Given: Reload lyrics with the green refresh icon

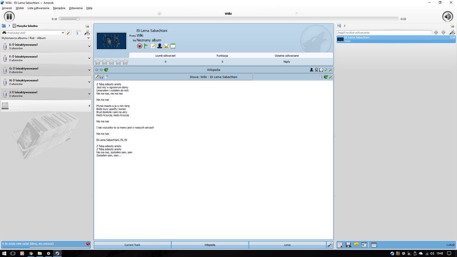Looking at the screenshot, I should tap(326, 77).
